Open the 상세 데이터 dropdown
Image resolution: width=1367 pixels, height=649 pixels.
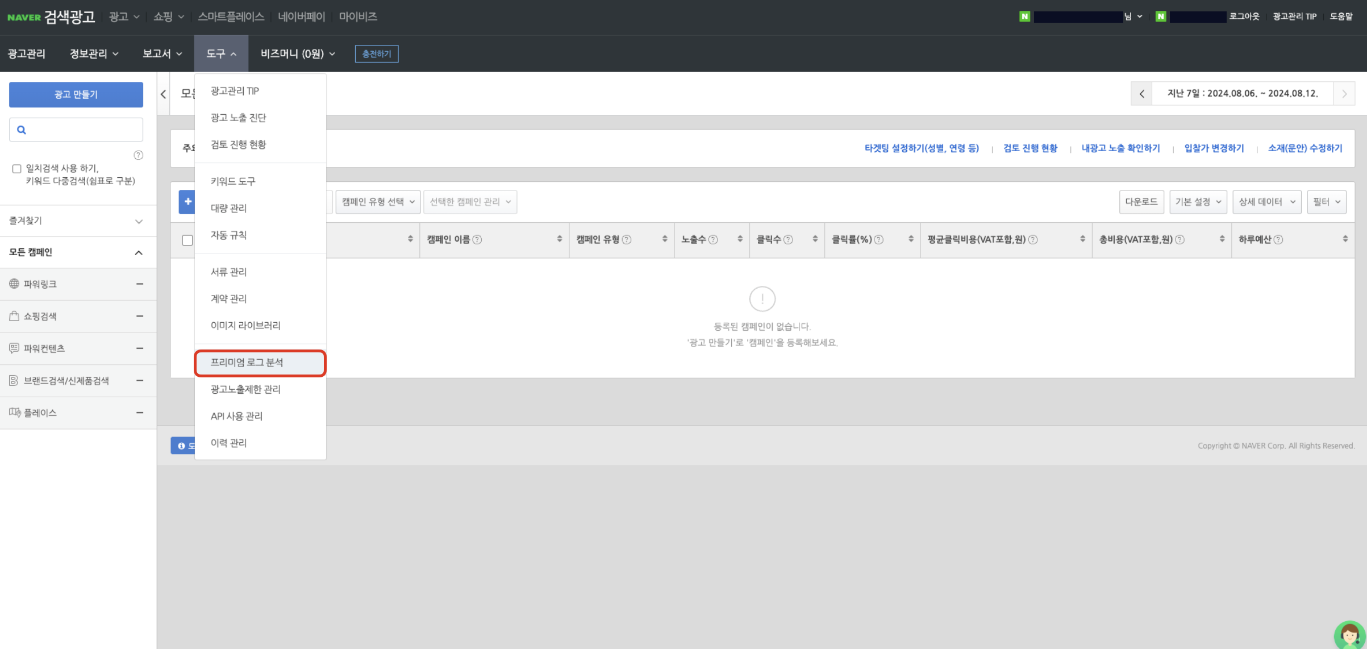tap(1266, 201)
